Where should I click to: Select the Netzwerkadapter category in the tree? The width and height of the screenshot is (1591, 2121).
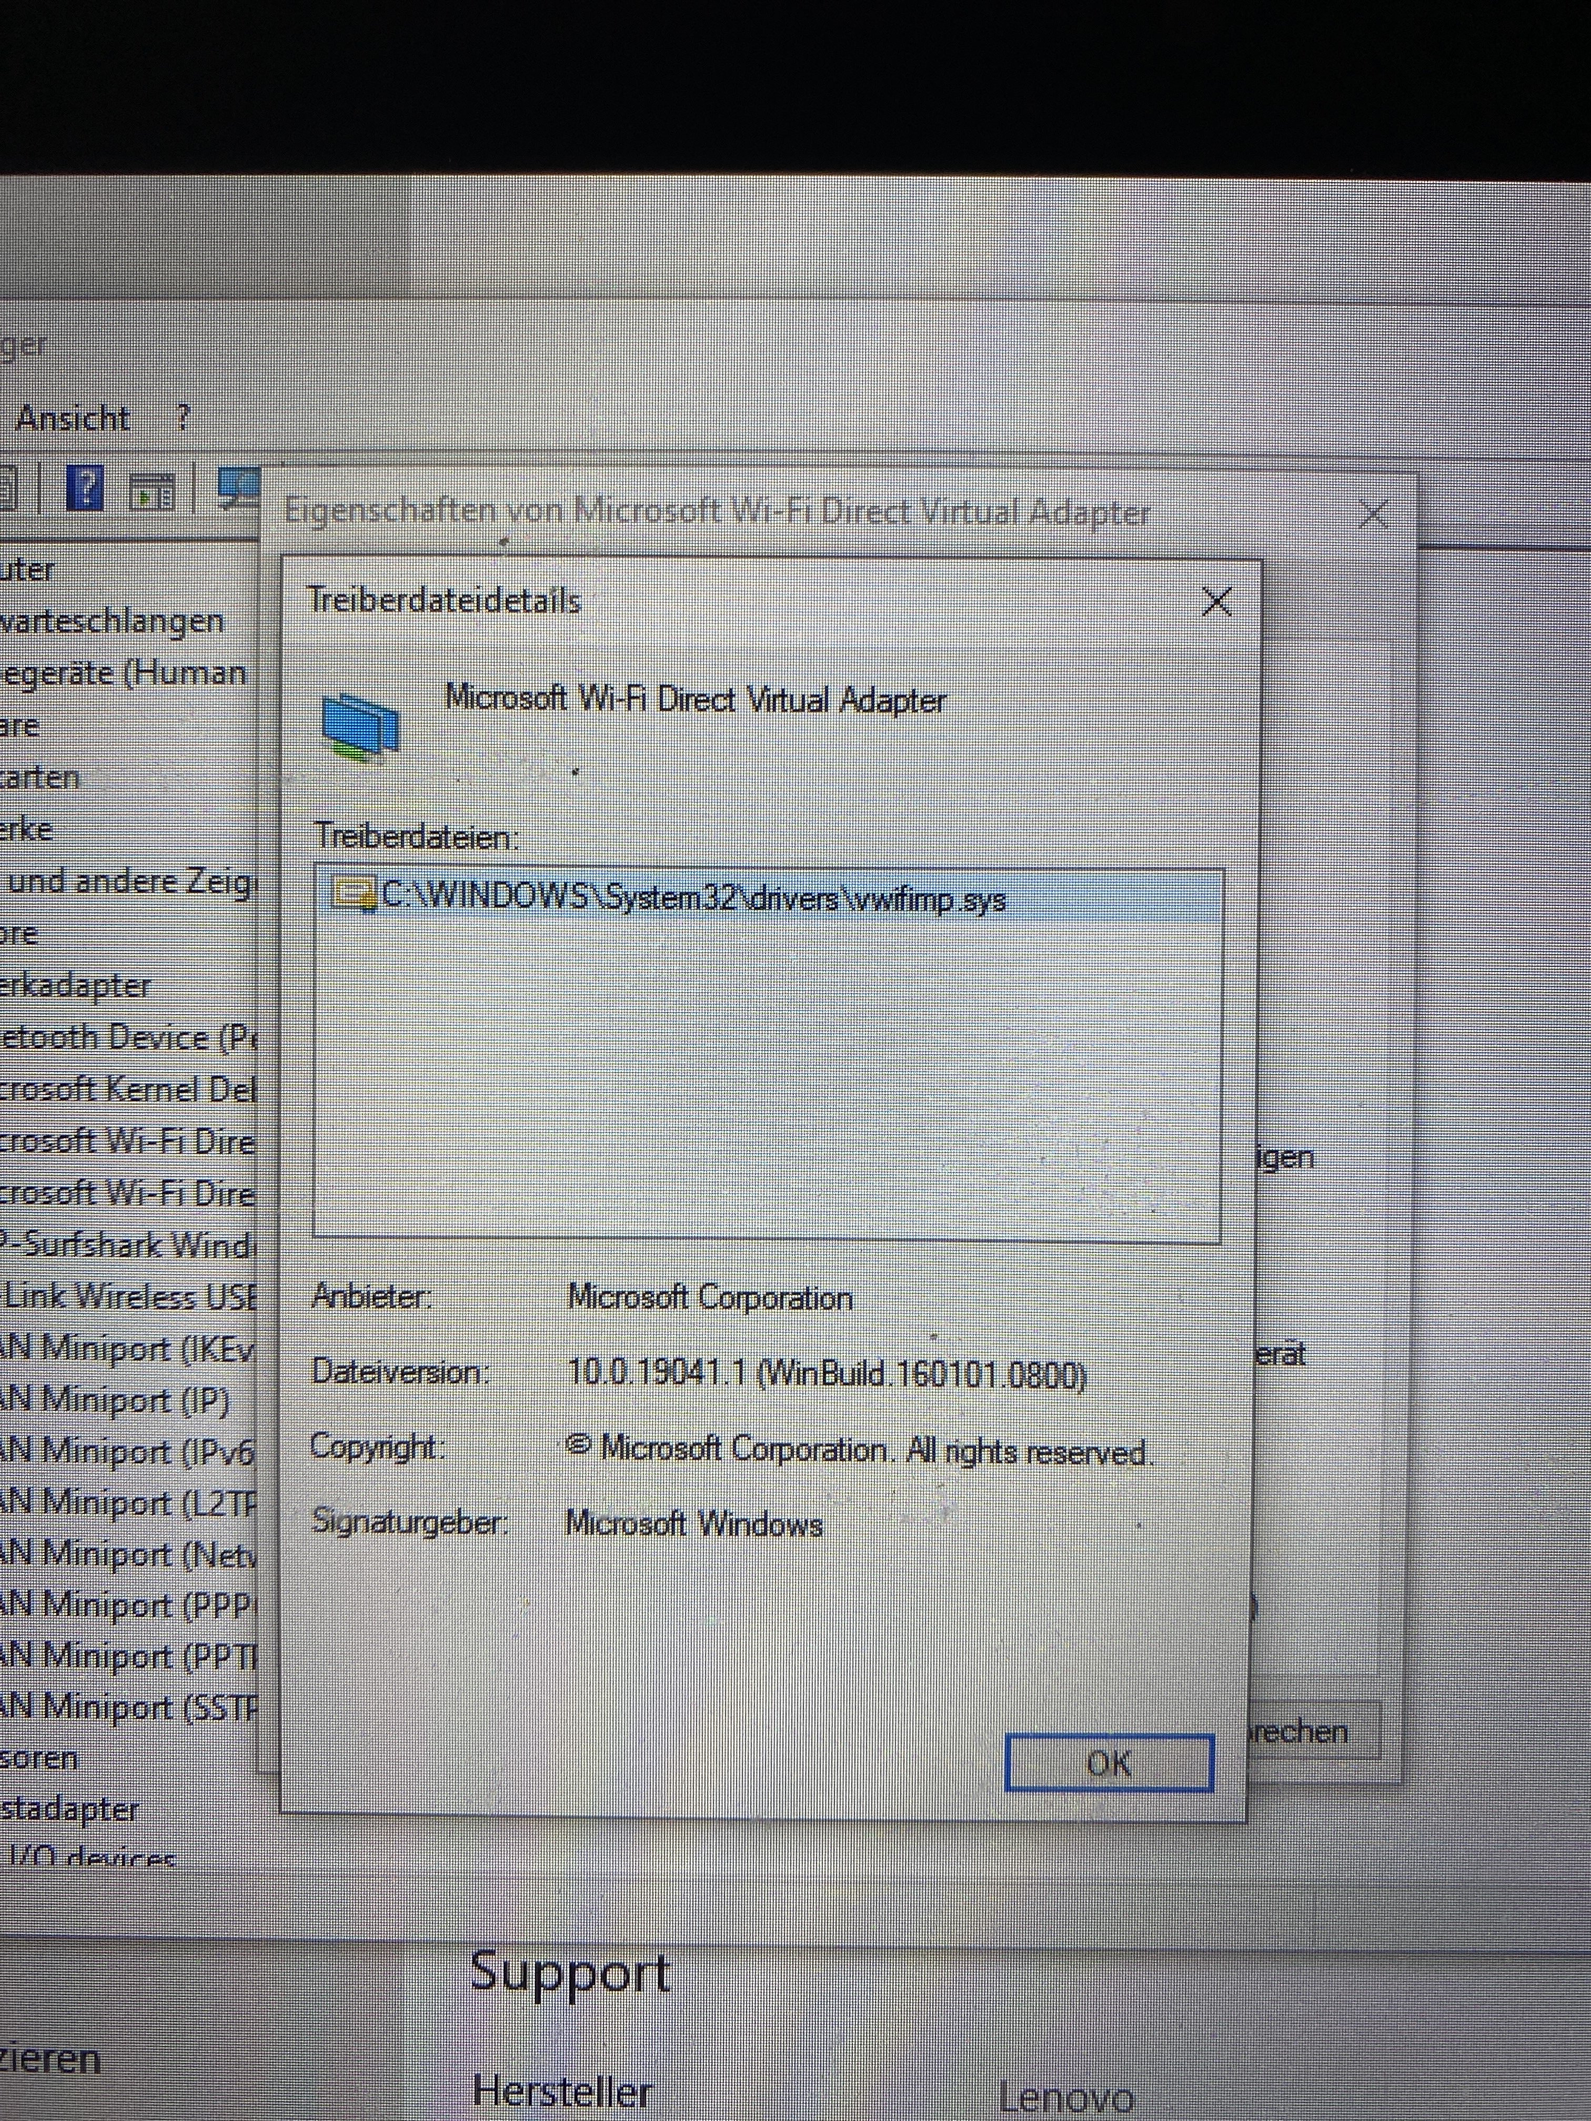click(76, 986)
